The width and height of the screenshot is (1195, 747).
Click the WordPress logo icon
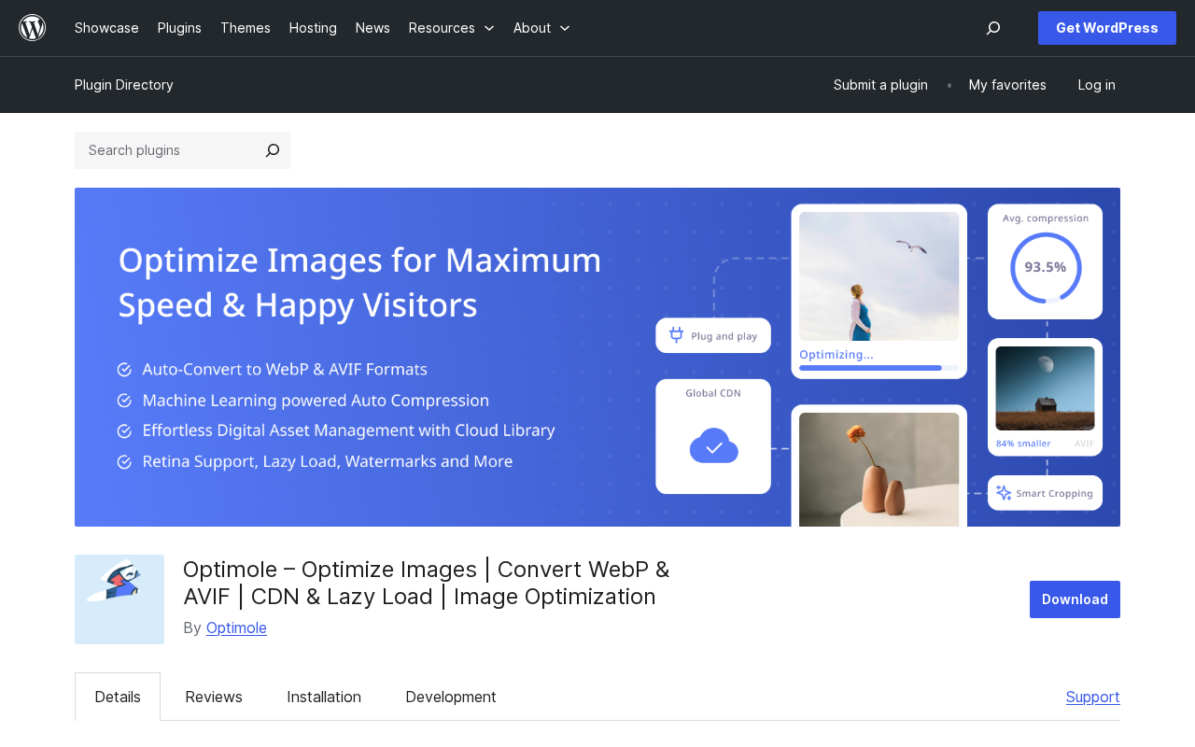[33, 28]
